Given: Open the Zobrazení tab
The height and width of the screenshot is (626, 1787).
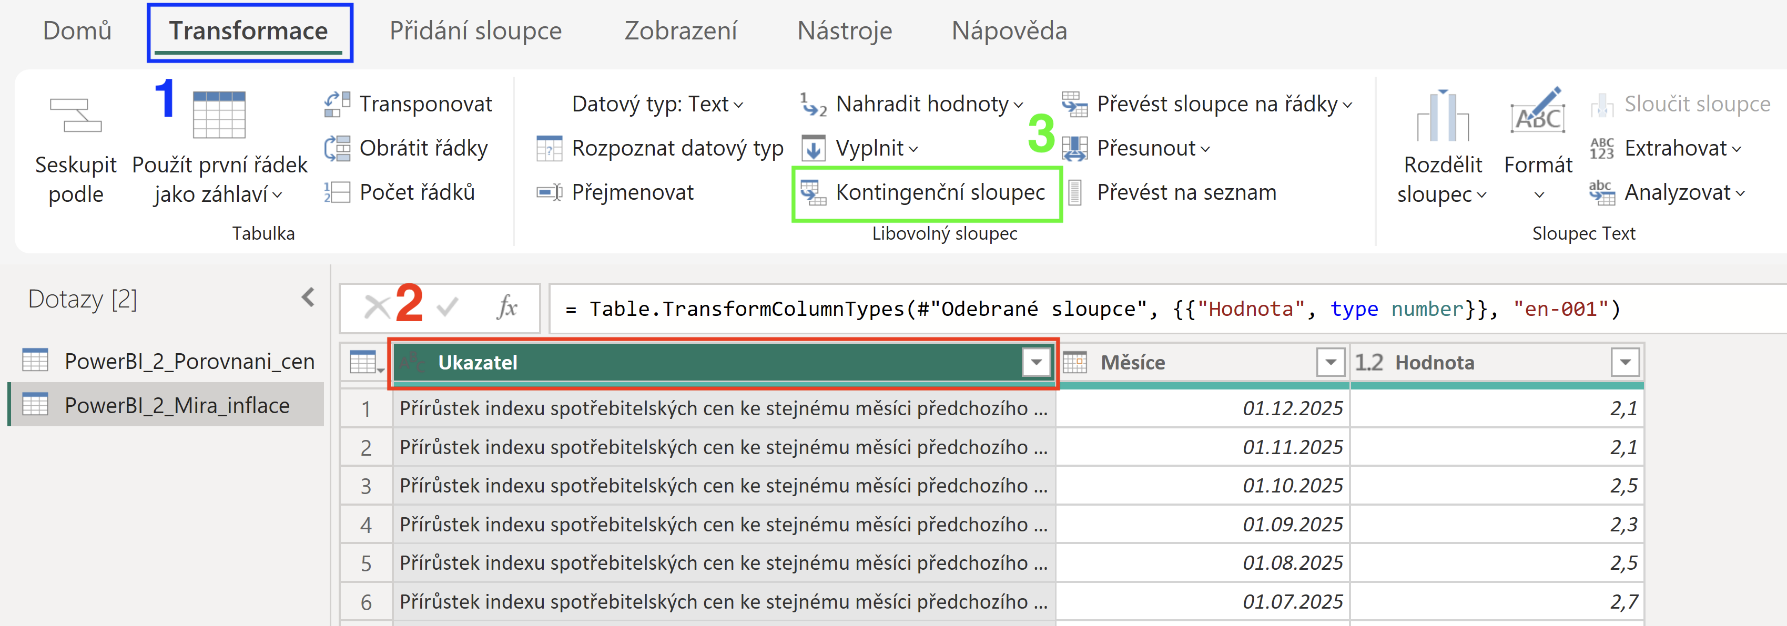Looking at the screenshot, I should (680, 30).
